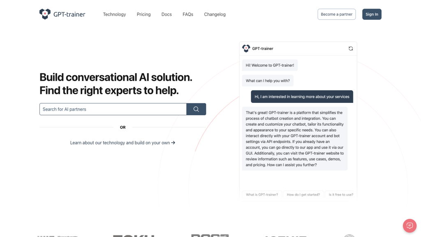Click the 'Hi! Welcome to GPT-trainer!' message
Screen dimensions: 421x237
pos(270,65)
